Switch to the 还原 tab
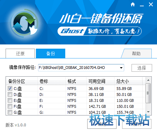 coord(20,54)
